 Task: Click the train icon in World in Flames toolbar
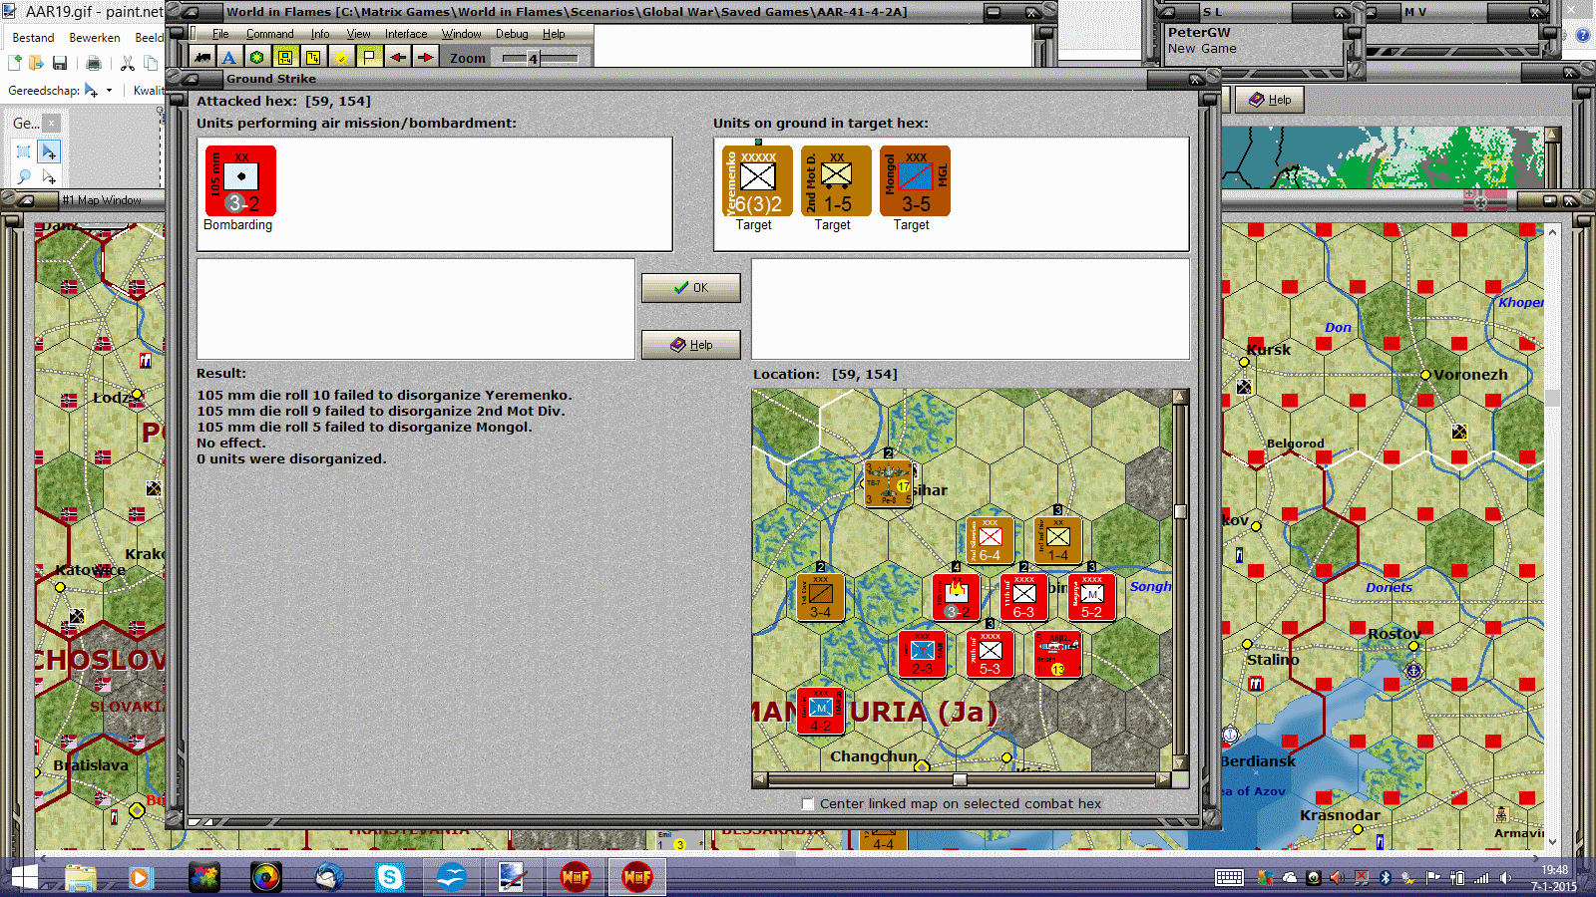[x=202, y=58]
